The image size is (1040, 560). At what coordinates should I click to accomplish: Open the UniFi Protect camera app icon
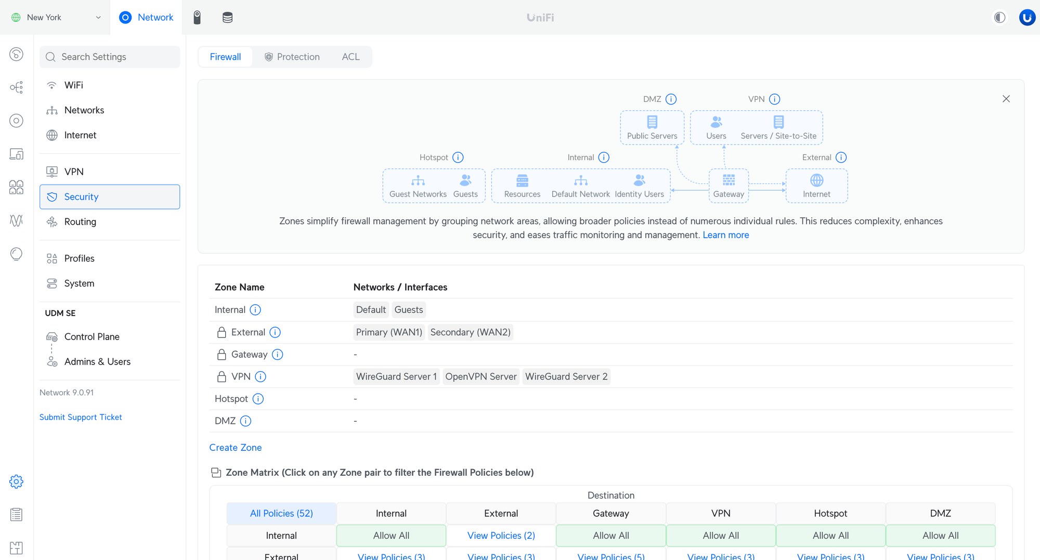point(197,17)
